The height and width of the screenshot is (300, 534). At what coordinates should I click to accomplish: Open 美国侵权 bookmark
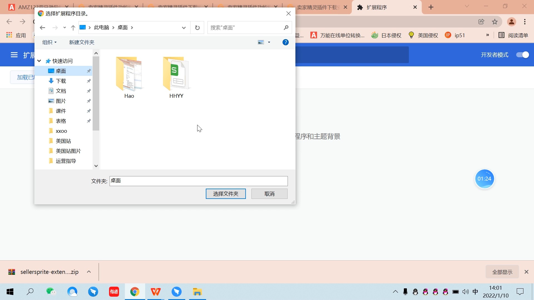[x=423, y=35]
